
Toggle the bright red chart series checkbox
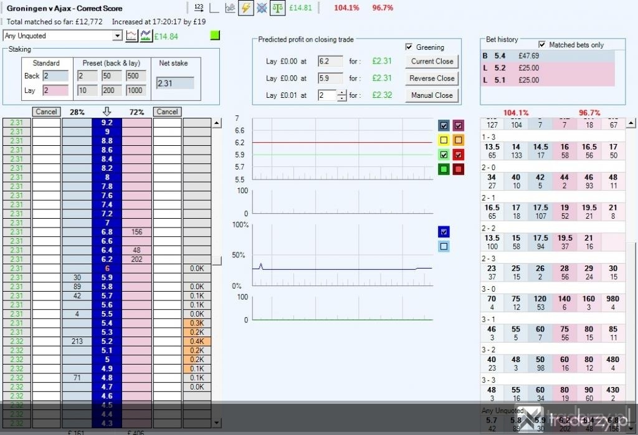pyautogui.click(x=458, y=155)
